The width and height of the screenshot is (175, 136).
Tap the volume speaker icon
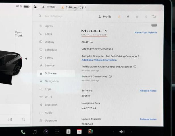122,132
